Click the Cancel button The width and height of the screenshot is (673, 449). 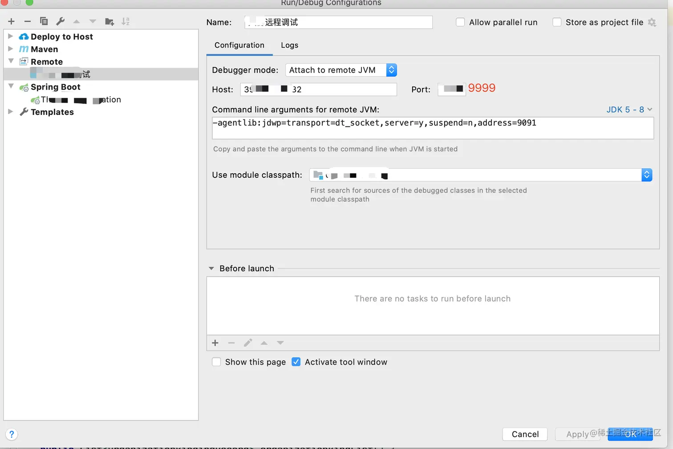(x=525, y=434)
